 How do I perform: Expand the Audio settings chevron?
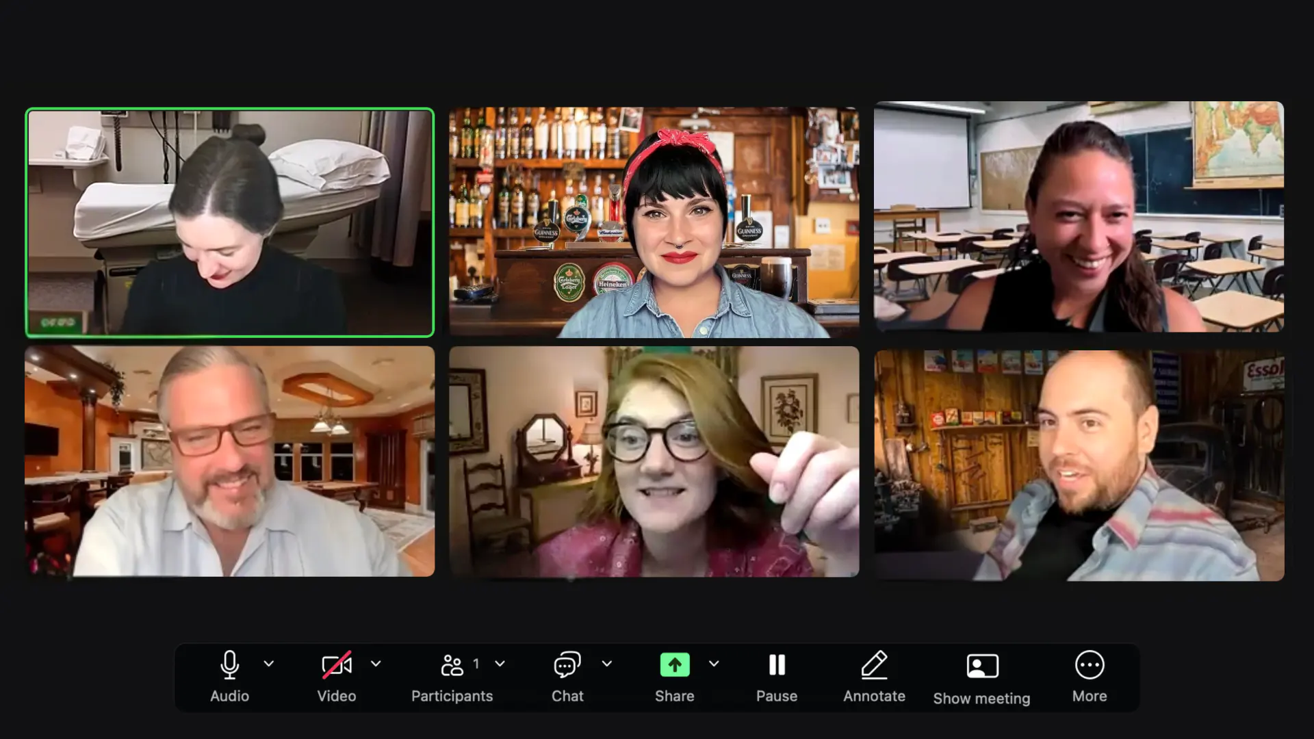coord(269,664)
